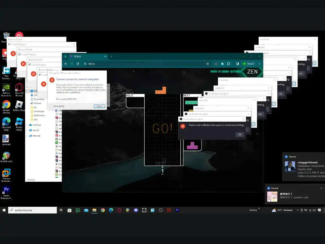
Task: Toggle the Chrome side panel icon
Action: (x=237, y=64)
